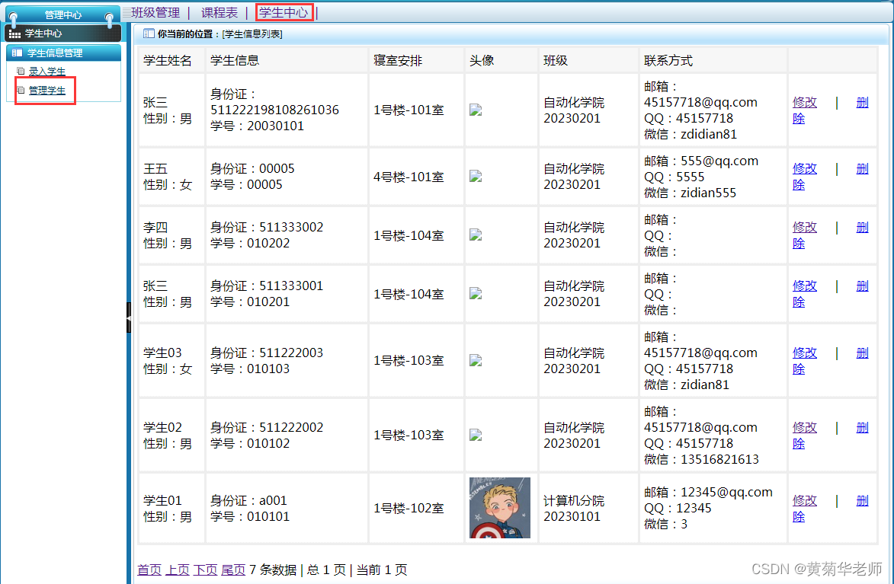Select the 学生中心 top tab
The width and height of the screenshot is (894, 584).
click(284, 12)
